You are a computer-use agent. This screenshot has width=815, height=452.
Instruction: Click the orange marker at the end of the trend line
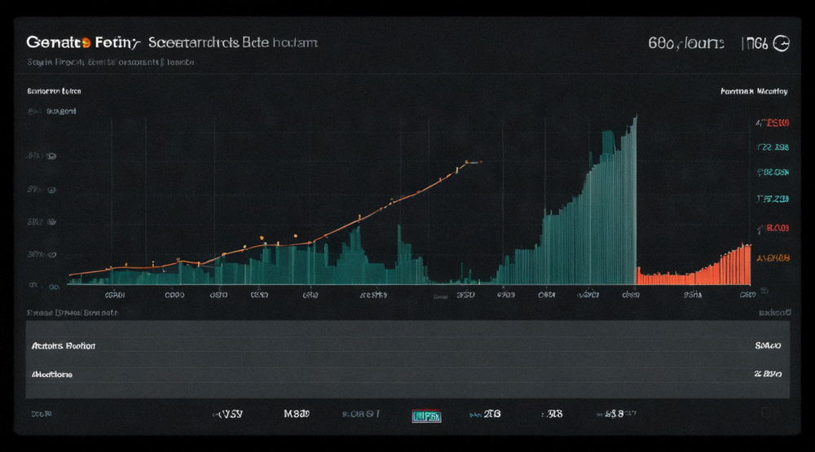click(x=467, y=162)
